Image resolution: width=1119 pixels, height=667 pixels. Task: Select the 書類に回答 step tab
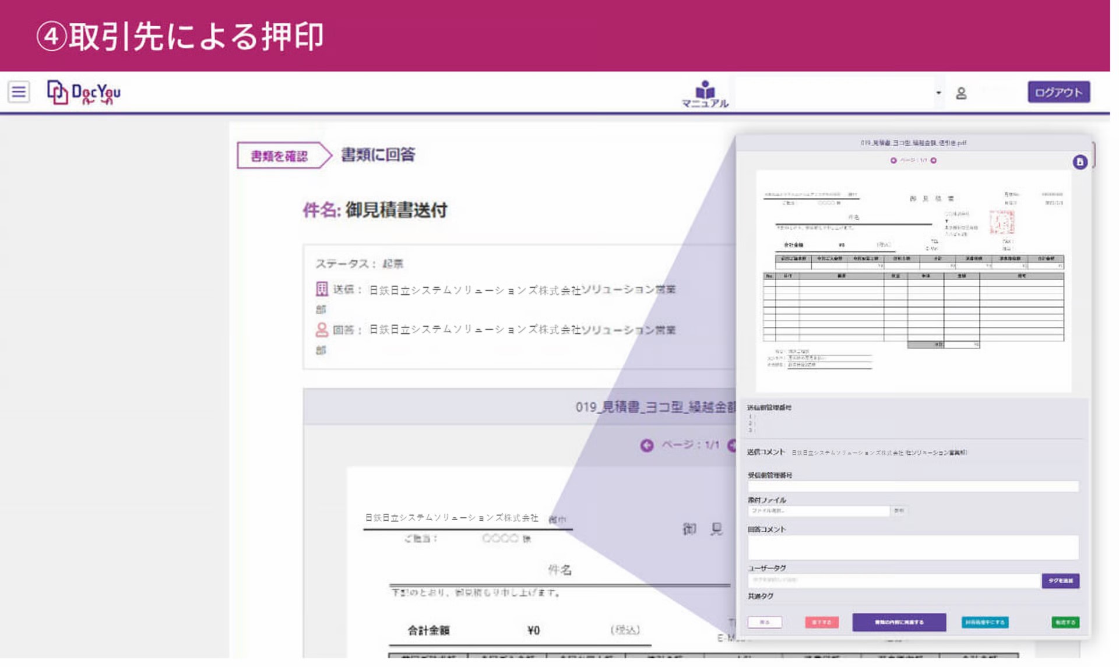point(378,155)
